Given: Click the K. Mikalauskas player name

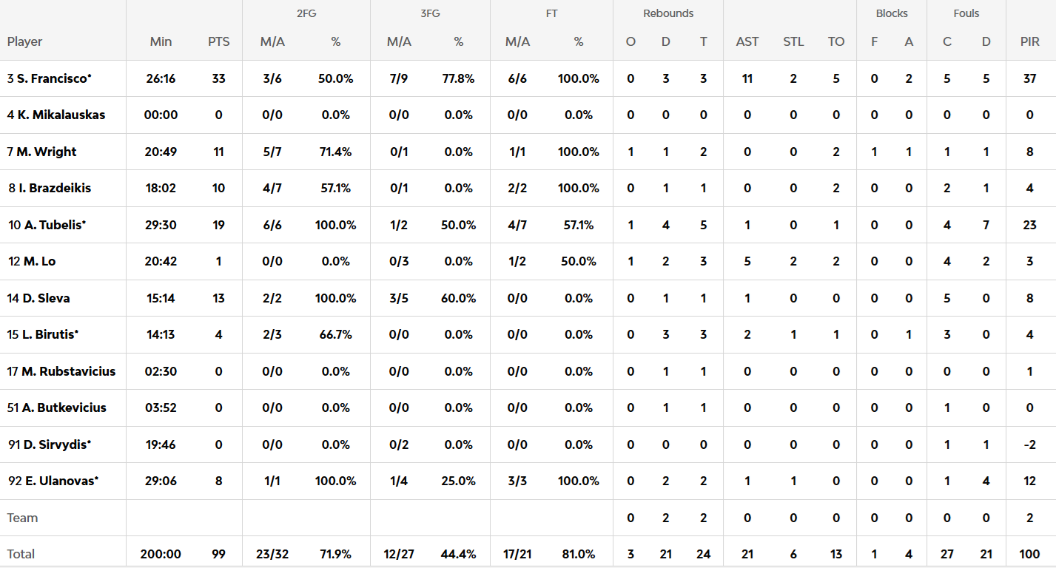Looking at the screenshot, I should tap(61, 115).
